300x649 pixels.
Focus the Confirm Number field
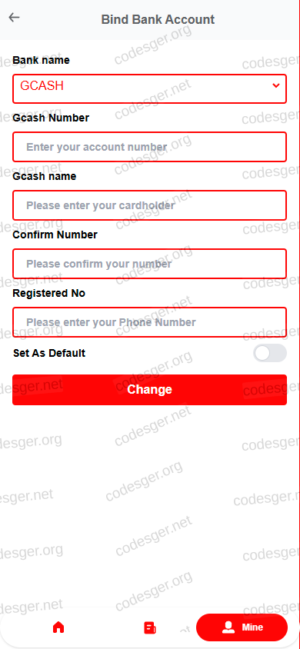[x=149, y=264]
